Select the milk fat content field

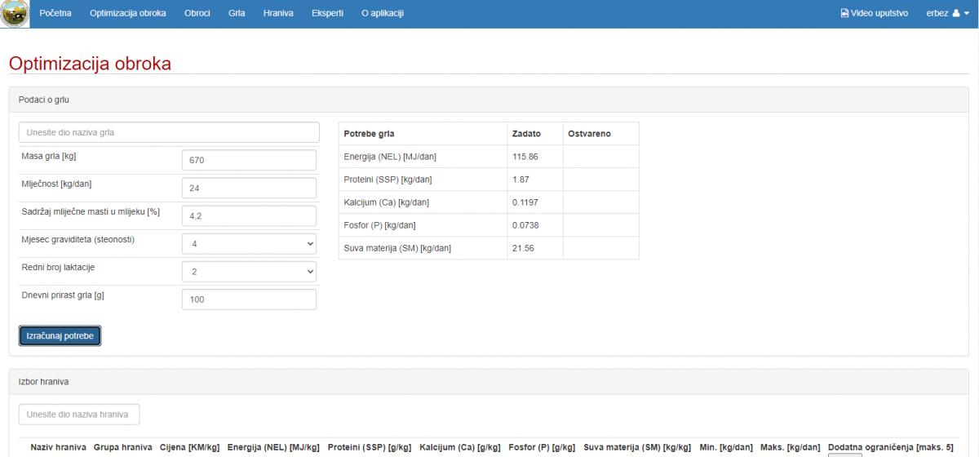(248, 215)
